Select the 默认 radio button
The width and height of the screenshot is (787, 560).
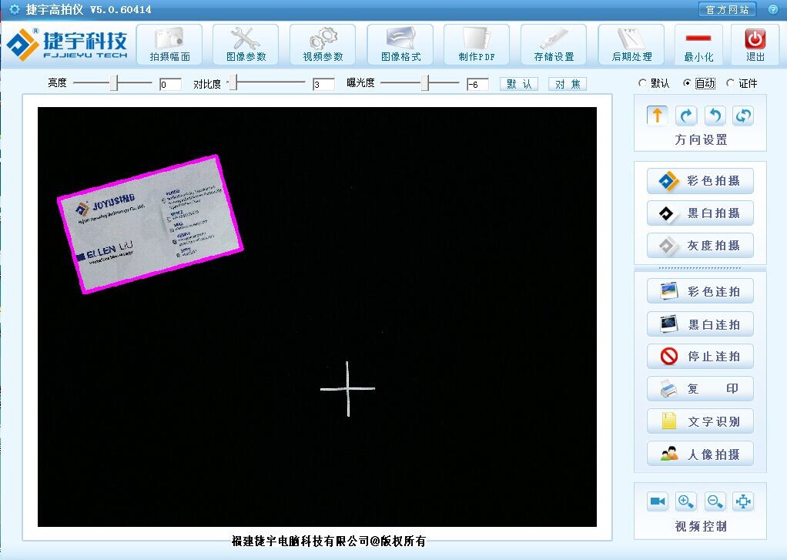coord(642,83)
